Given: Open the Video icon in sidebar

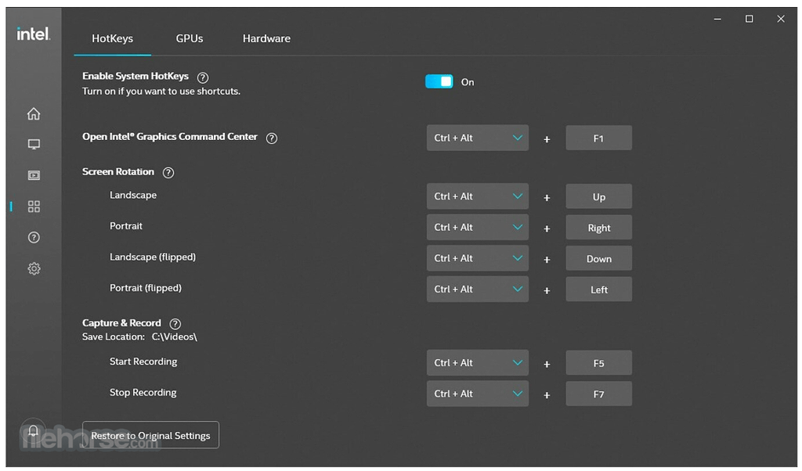Looking at the screenshot, I should click(x=34, y=176).
